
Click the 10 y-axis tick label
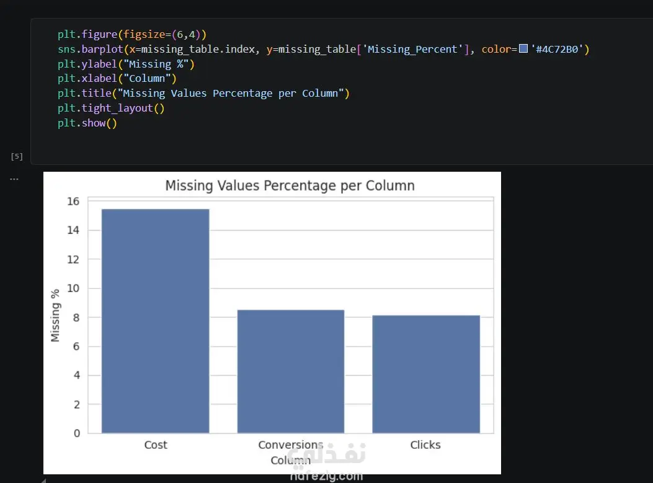73,288
